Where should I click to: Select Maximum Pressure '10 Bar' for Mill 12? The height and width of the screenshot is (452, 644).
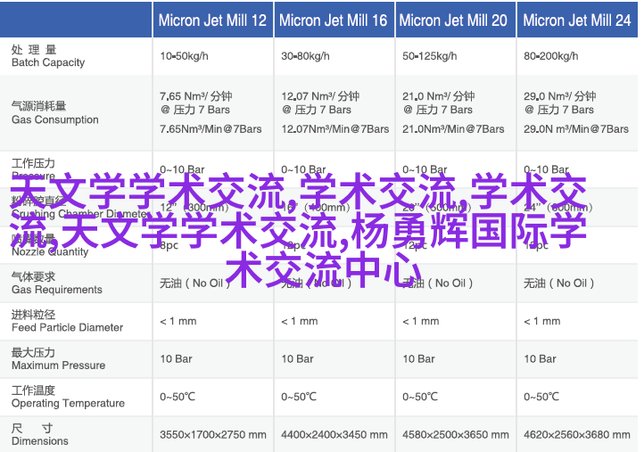(x=177, y=358)
